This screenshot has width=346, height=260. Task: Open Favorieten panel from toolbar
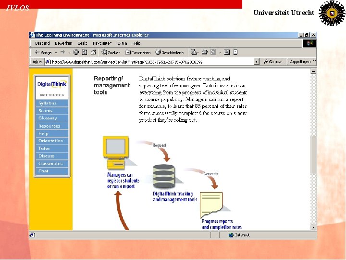click(138, 52)
